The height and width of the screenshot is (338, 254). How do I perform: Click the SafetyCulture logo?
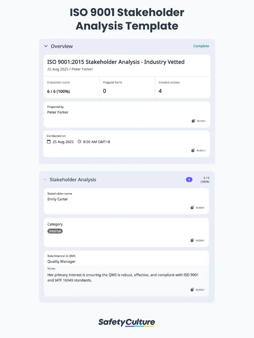point(127,322)
